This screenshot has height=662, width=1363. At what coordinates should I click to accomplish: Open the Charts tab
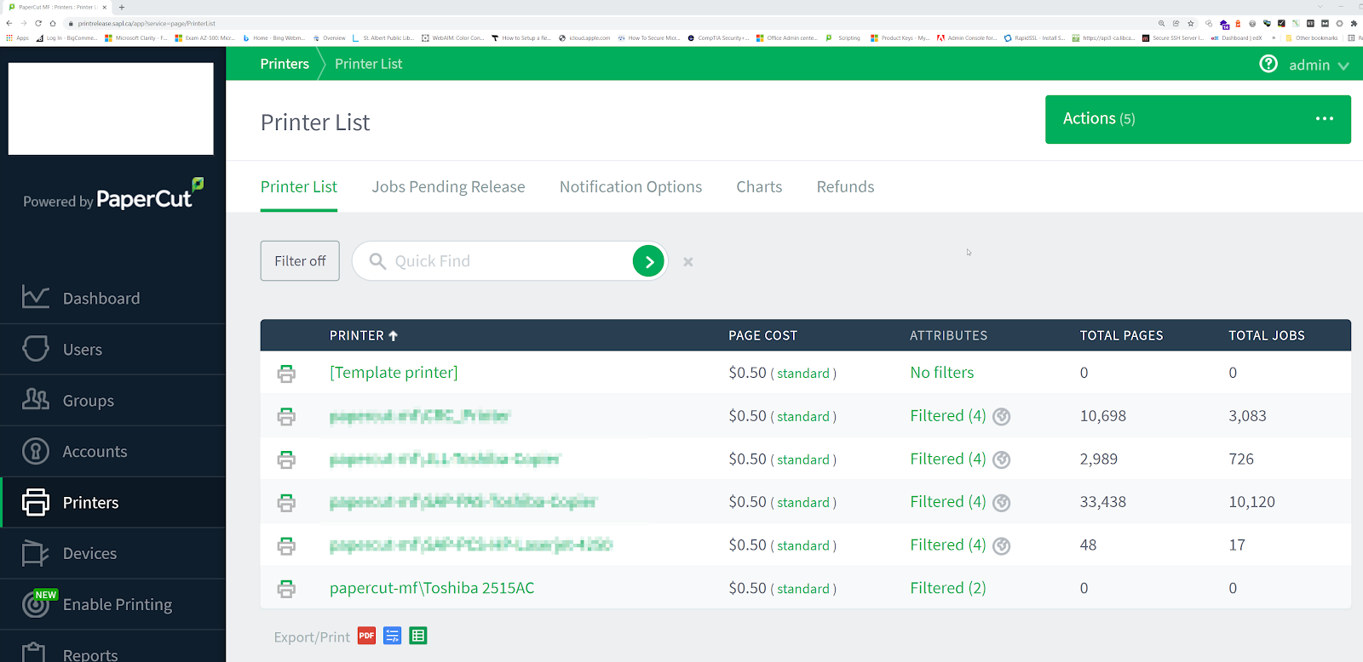[759, 186]
